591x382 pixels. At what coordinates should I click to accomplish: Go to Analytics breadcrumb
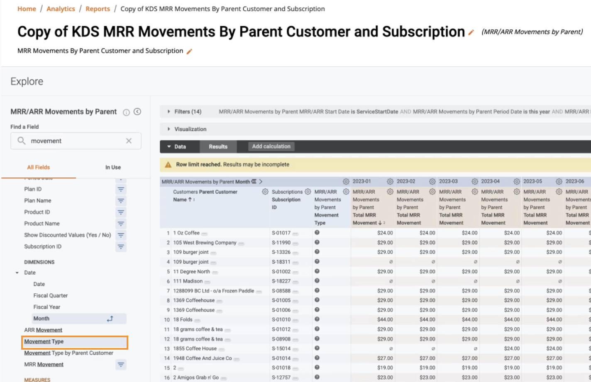click(x=61, y=9)
